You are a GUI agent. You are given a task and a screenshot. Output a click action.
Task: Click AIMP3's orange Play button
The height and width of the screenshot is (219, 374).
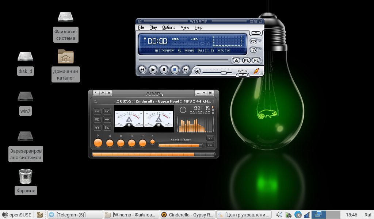point(98,143)
